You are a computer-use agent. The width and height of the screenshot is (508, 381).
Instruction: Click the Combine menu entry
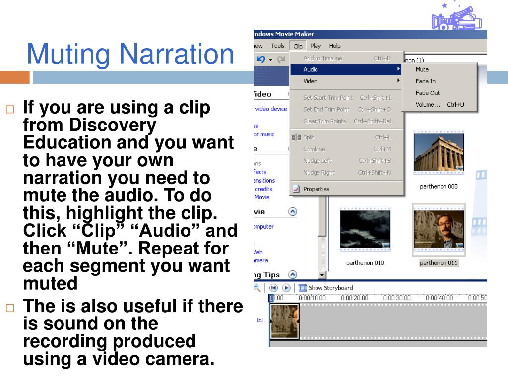tap(346, 149)
